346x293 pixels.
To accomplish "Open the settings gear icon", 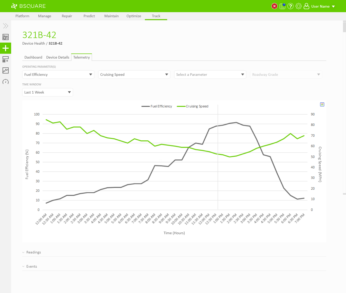I will tap(299, 6).
